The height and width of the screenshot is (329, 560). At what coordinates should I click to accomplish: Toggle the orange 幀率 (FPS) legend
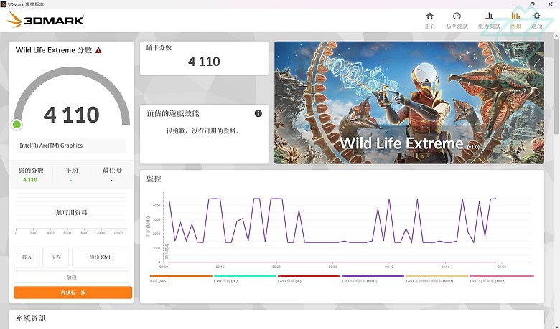pyautogui.click(x=181, y=278)
